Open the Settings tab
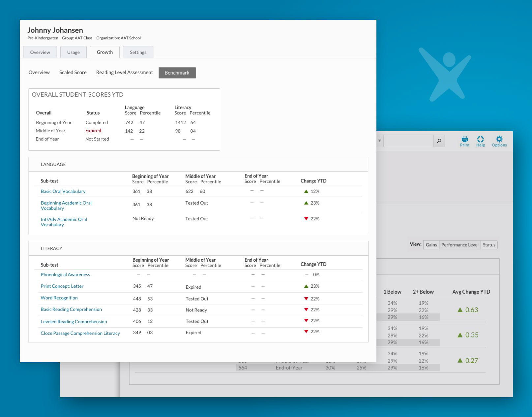 coord(138,52)
